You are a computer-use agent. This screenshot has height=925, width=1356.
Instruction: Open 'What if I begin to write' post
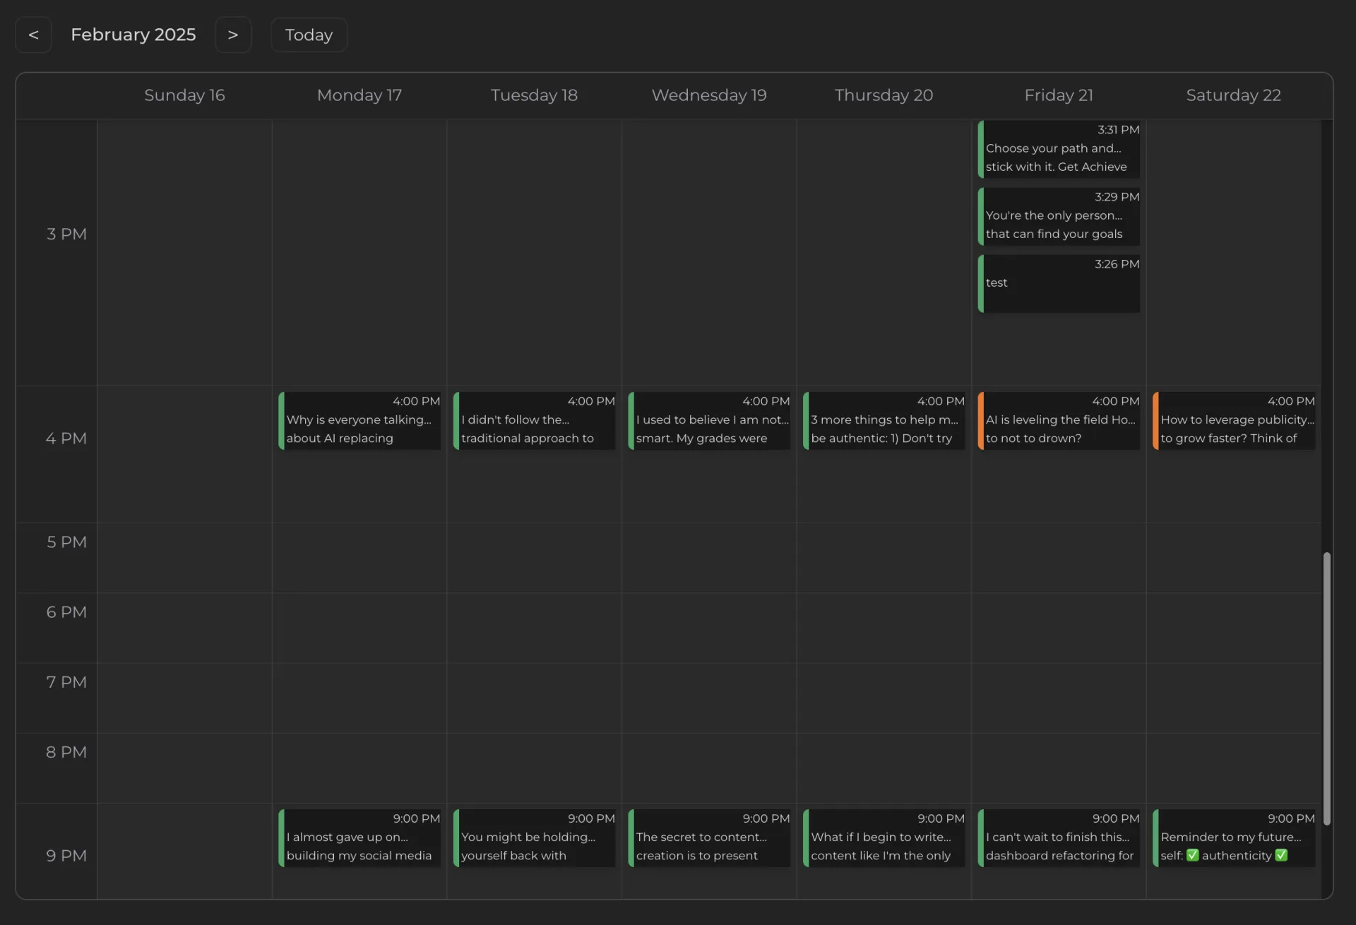click(884, 838)
